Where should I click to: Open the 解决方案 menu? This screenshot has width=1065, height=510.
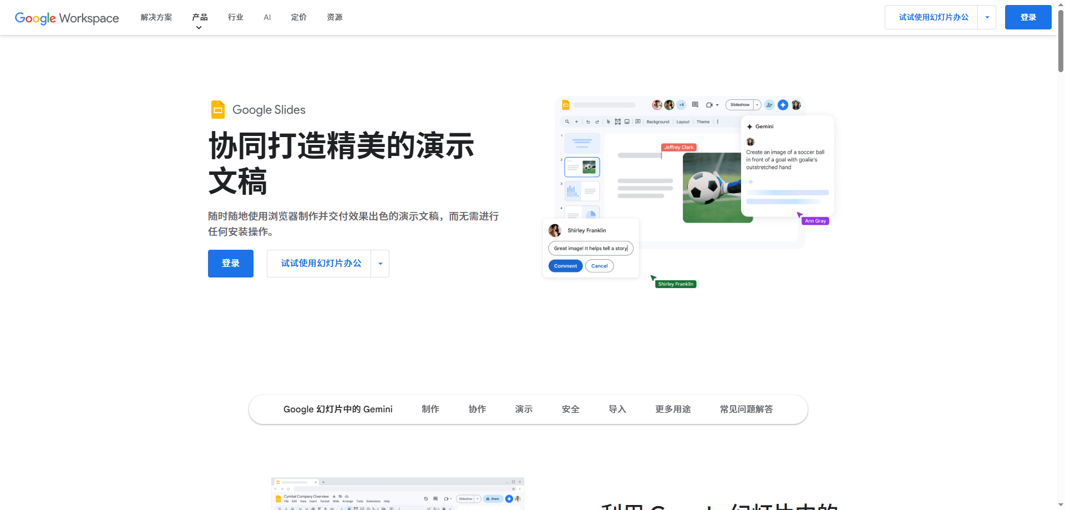pos(156,17)
